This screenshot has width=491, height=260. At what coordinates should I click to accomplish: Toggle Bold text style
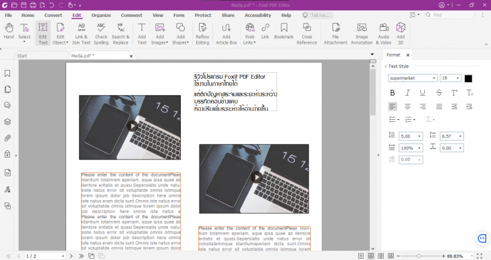point(393,92)
